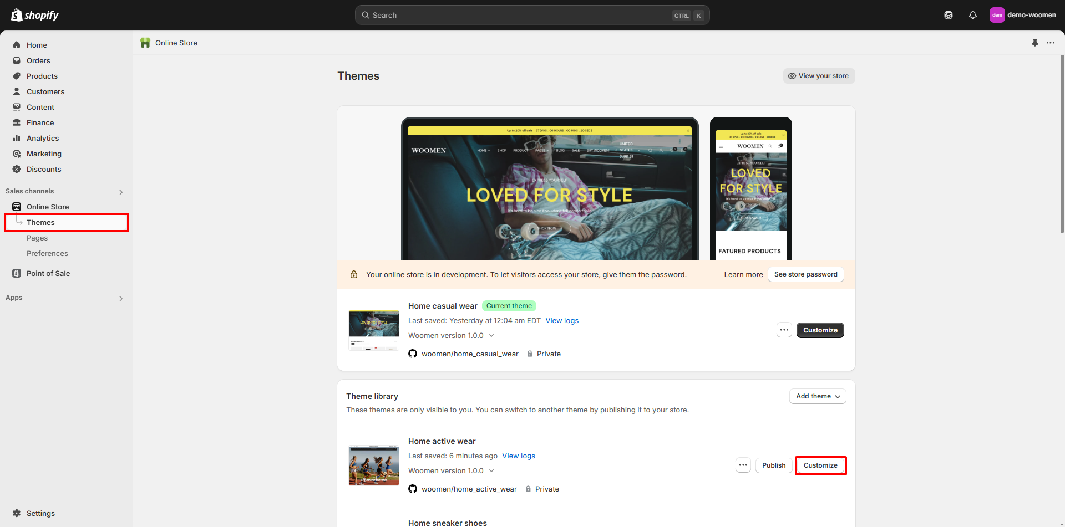This screenshot has width=1065, height=527.
Task: Open the notifications bell
Action: (972, 15)
